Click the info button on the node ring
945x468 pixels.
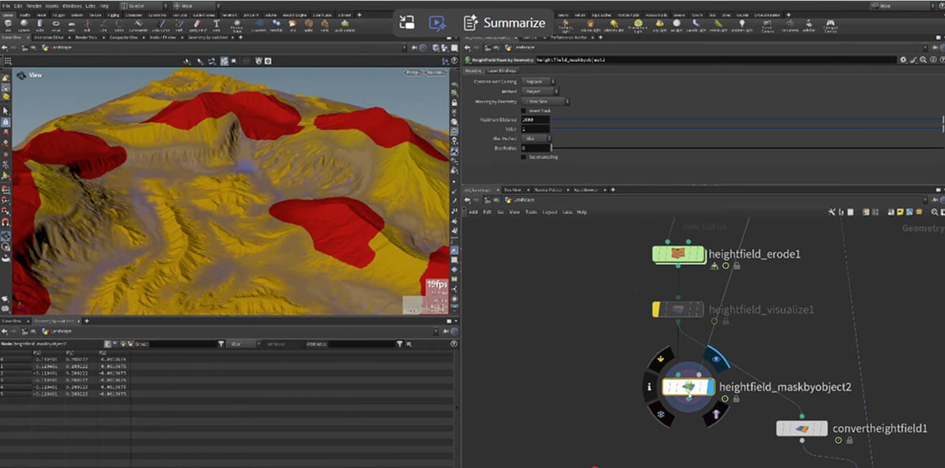650,387
